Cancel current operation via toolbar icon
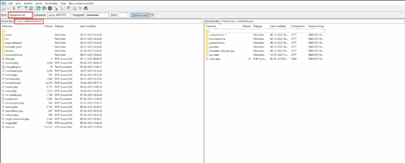The width and height of the screenshot is (405, 163). tap(49, 8)
